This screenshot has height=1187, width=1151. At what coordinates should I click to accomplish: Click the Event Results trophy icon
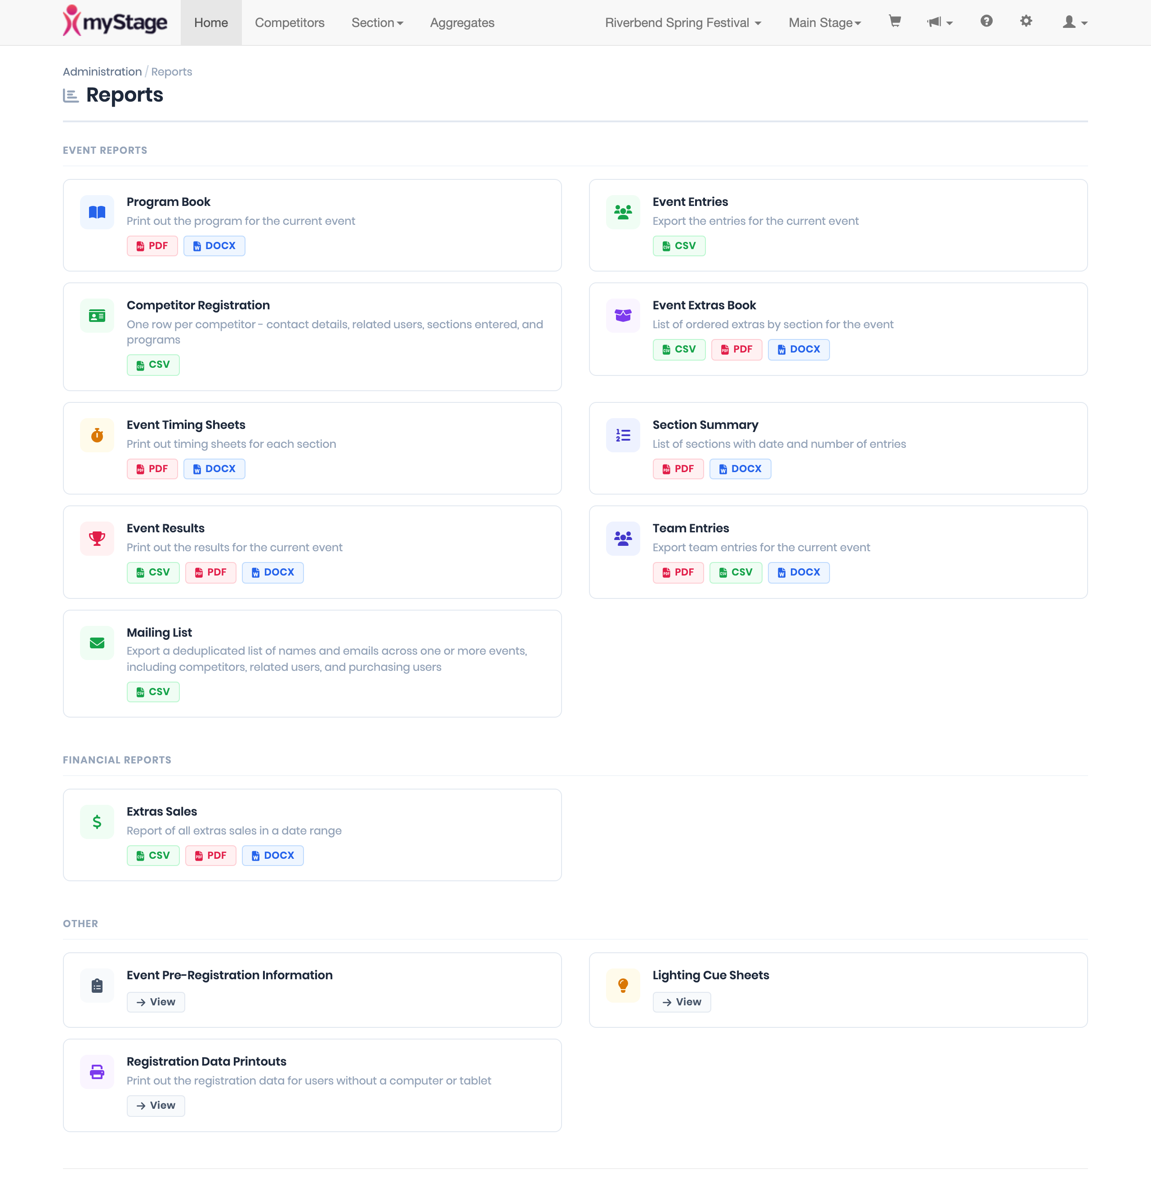97,538
